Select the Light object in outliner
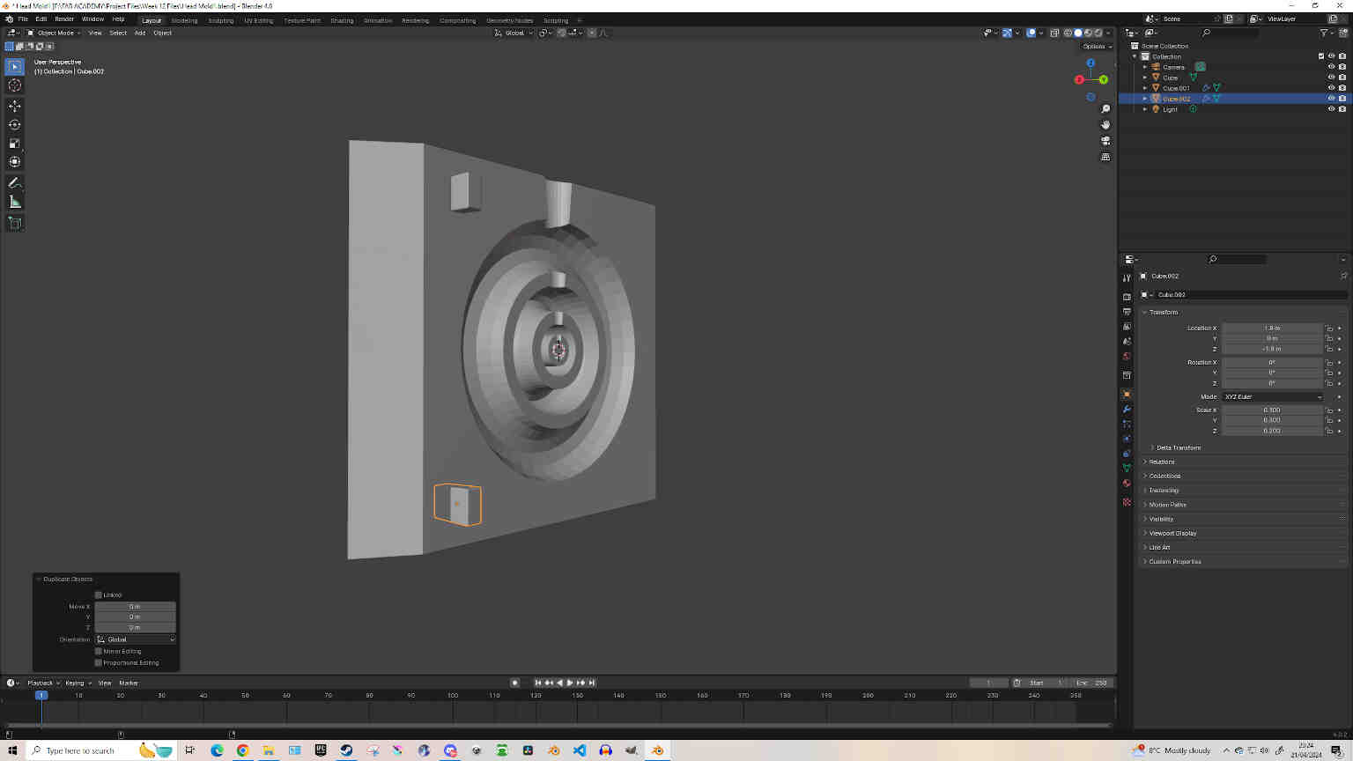The width and height of the screenshot is (1353, 761). [x=1170, y=109]
